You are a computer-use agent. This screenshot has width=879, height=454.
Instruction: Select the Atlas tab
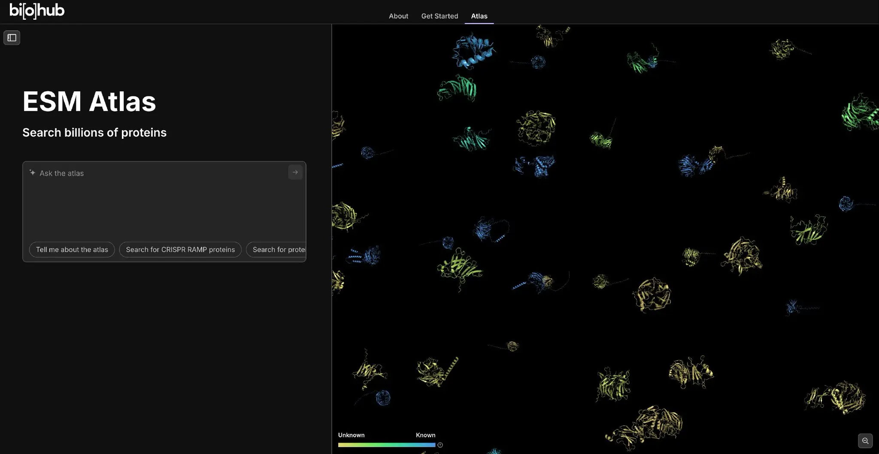pos(479,16)
